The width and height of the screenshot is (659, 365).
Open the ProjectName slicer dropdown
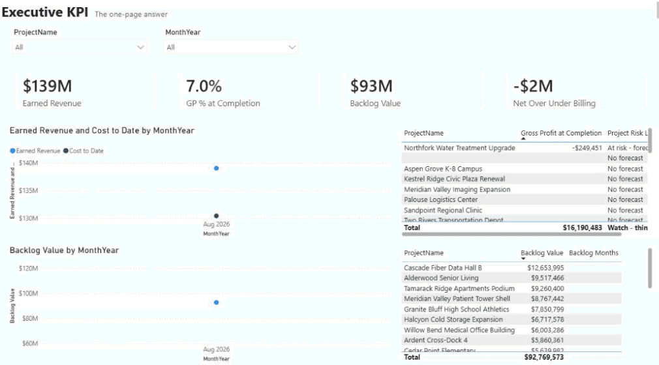pyautogui.click(x=80, y=47)
